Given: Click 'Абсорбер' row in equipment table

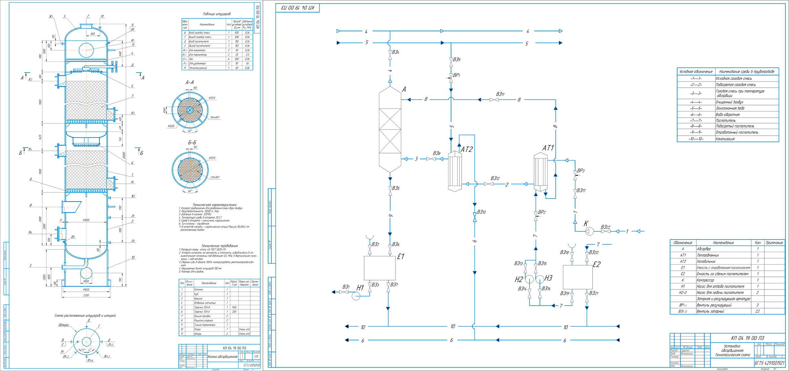Looking at the screenshot, I should point(728,249).
